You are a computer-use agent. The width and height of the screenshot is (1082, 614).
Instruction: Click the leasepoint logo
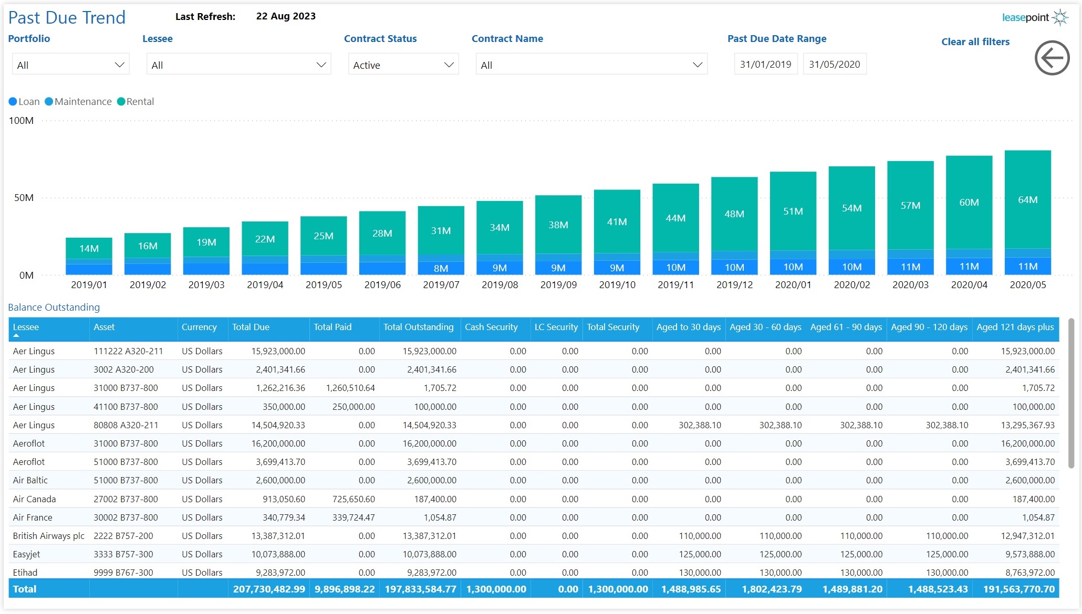pos(1035,18)
